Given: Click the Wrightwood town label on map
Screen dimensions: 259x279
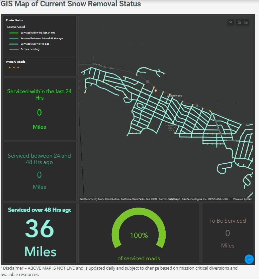Looking at the screenshot, I should pyautogui.click(x=174, y=96).
